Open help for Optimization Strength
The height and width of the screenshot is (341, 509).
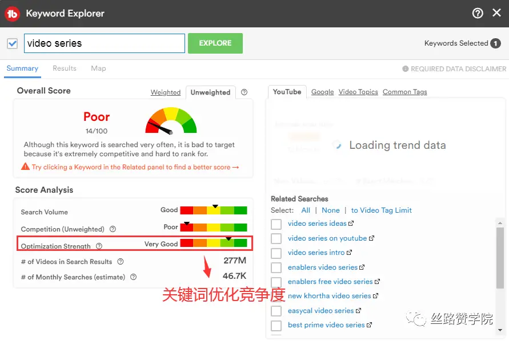tap(99, 246)
